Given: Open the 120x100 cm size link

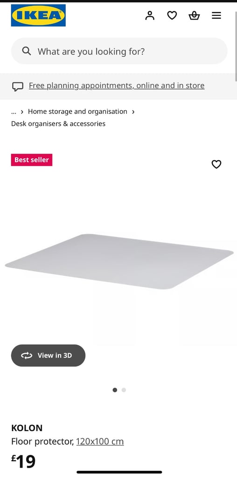Looking at the screenshot, I should (x=100, y=442).
